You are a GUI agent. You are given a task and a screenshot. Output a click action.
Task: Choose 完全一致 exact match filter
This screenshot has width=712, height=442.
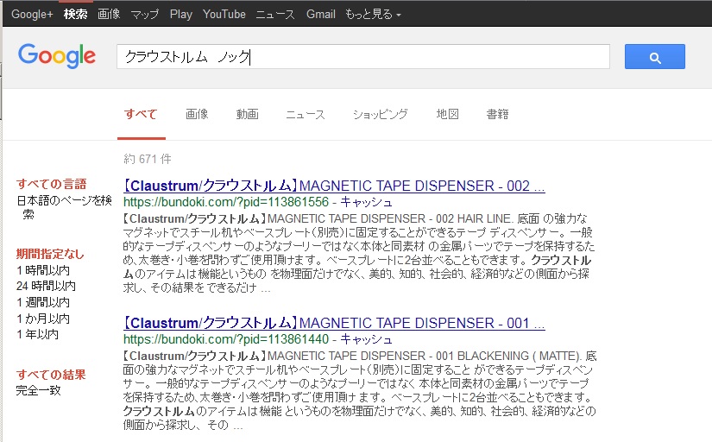(39, 391)
